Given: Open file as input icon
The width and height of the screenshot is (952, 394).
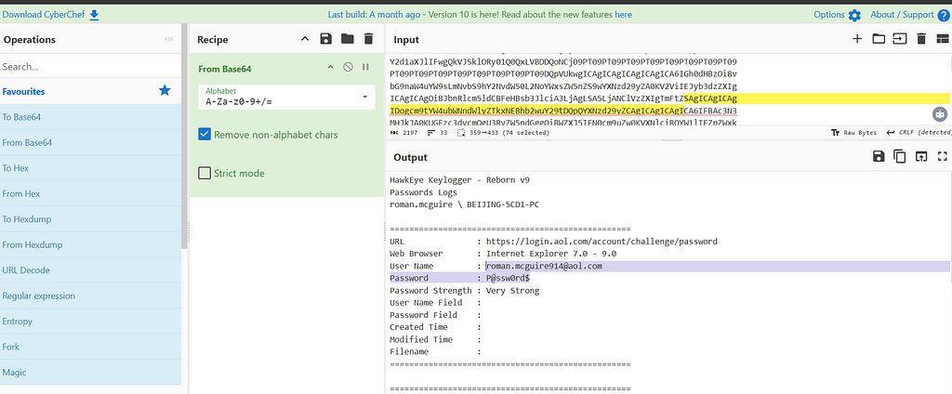Looking at the screenshot, I should click(899, 39).
